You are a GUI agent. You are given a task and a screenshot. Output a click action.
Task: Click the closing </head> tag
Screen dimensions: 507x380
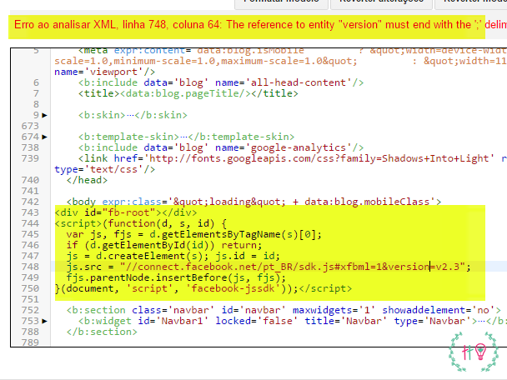coord(87,180)
